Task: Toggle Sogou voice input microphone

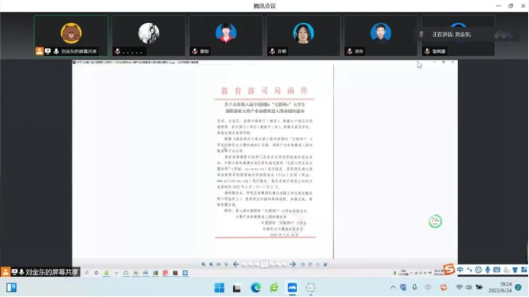Action: click(x=488, y=270)
